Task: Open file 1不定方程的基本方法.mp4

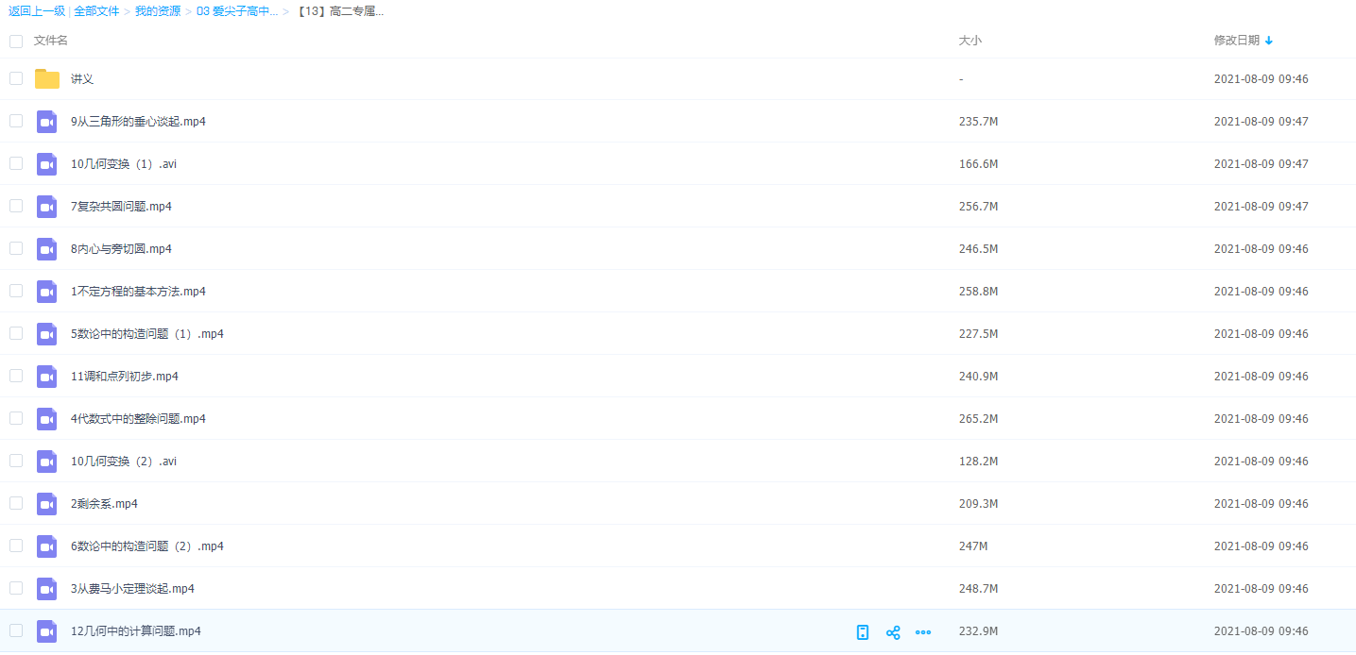Action: pos(138,292)
